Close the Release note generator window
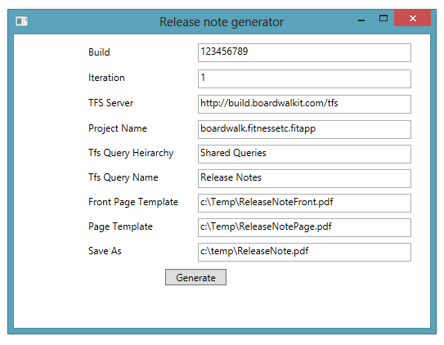Screen dimensions: 444x345 pos(413,19)
